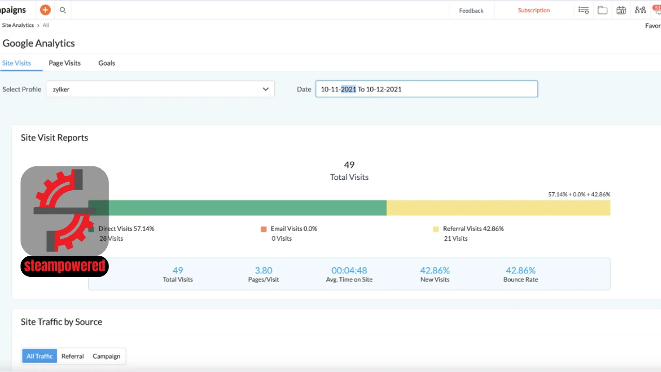This screenshot has width=661, height=372.
Task: Click the Site Traffic by Source heading
Action: pos(61,322)
